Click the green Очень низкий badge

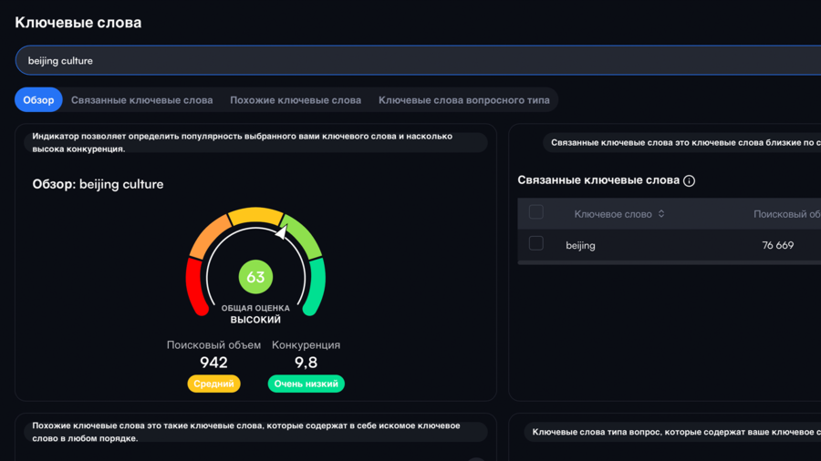[x=306, y=384]
